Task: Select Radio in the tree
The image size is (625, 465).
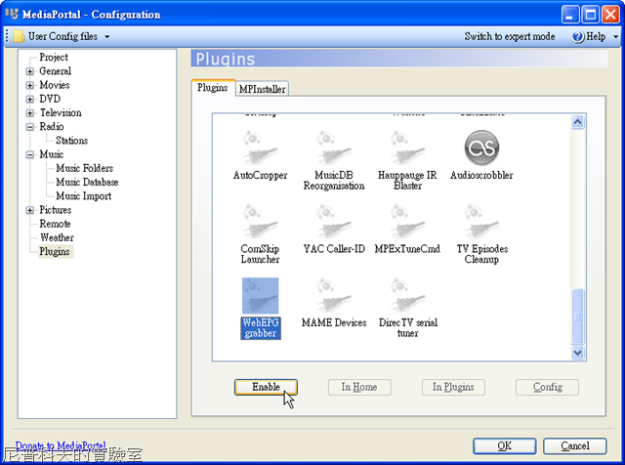Action: tap(52, 127)
